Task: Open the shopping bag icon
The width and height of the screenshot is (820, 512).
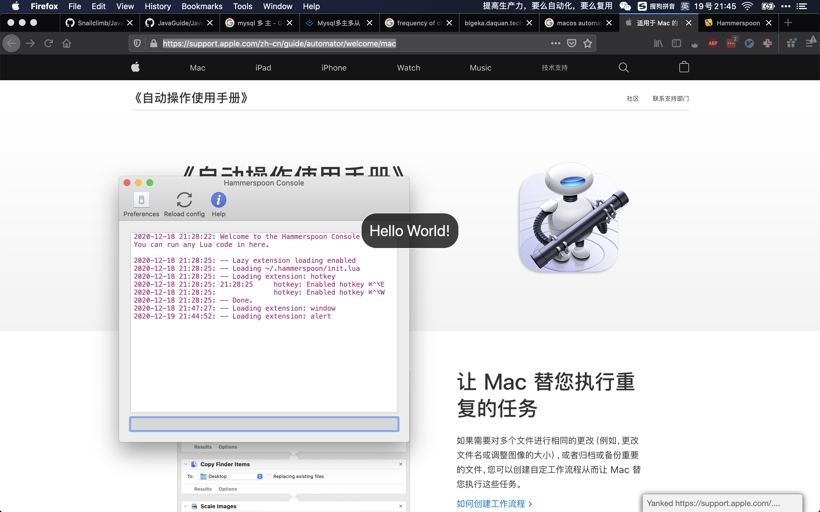Action: [x=684, y=67]
